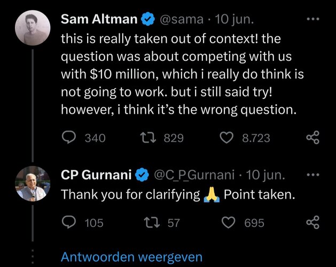Open the @C_PGurnani handle link
This screenshot has height=267, width=336.
pos(194,175)
